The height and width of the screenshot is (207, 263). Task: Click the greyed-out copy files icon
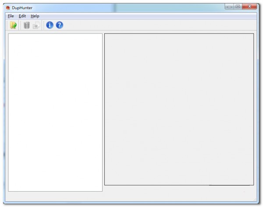point(36,25)
